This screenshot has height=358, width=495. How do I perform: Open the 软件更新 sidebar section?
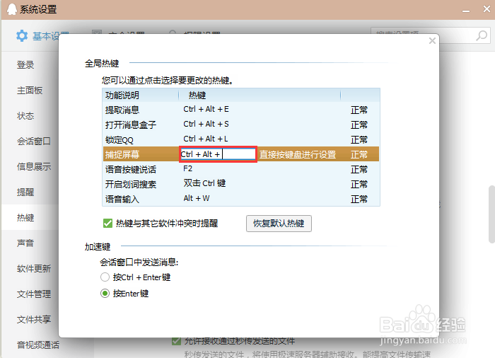tap(34, 269)
